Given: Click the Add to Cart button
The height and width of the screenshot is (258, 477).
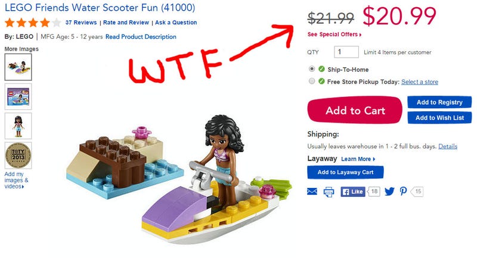Looking at the screenshot, I should (355, 110).
